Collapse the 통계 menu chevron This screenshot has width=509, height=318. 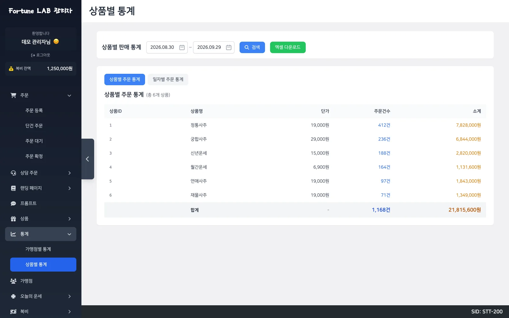point(69,234)
